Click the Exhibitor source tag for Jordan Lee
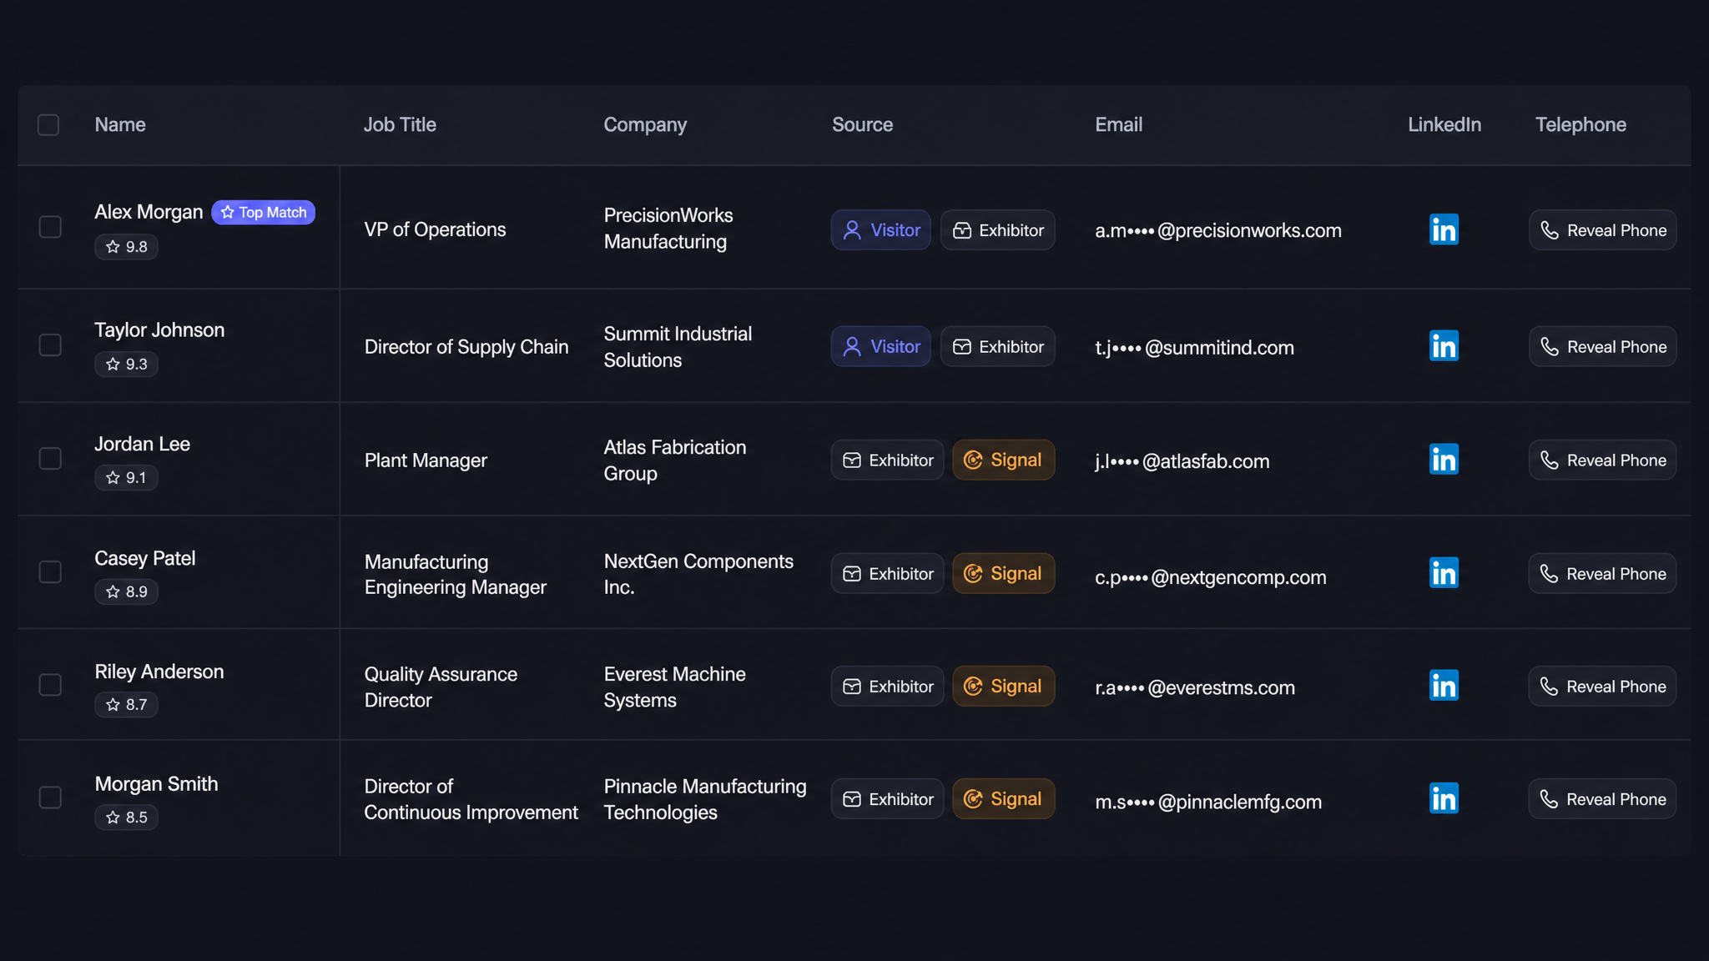Image resolution: width=1709 pixels, height=961 pixels. (x=887, y=460)
